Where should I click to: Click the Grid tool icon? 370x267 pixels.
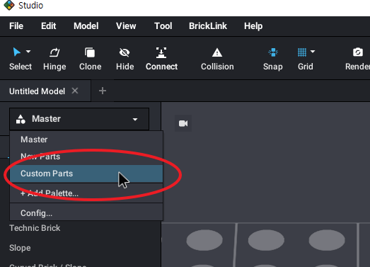302,52
